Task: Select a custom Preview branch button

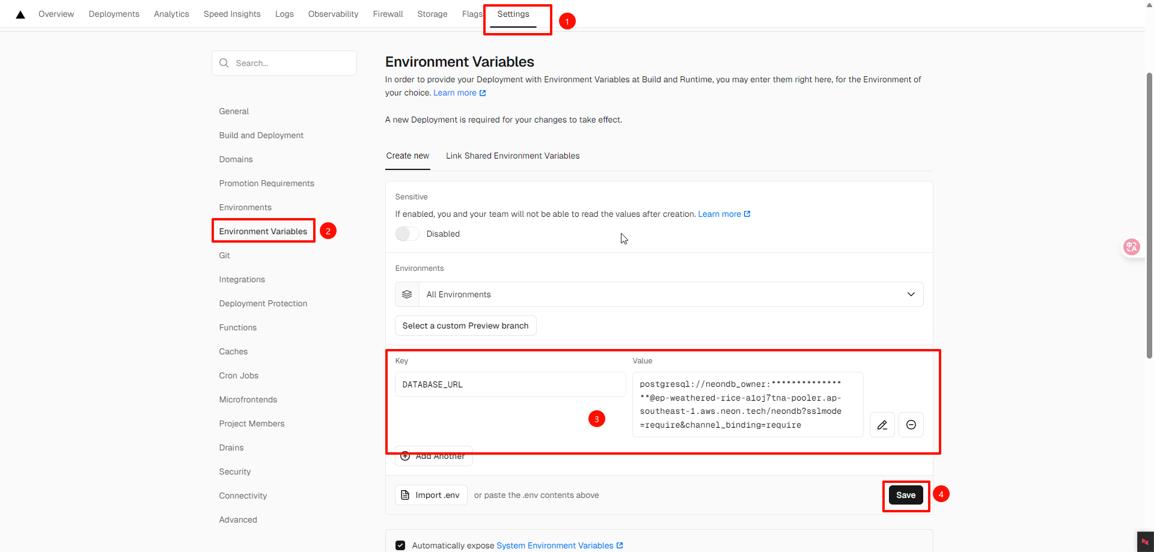Action: pos(465,326)
